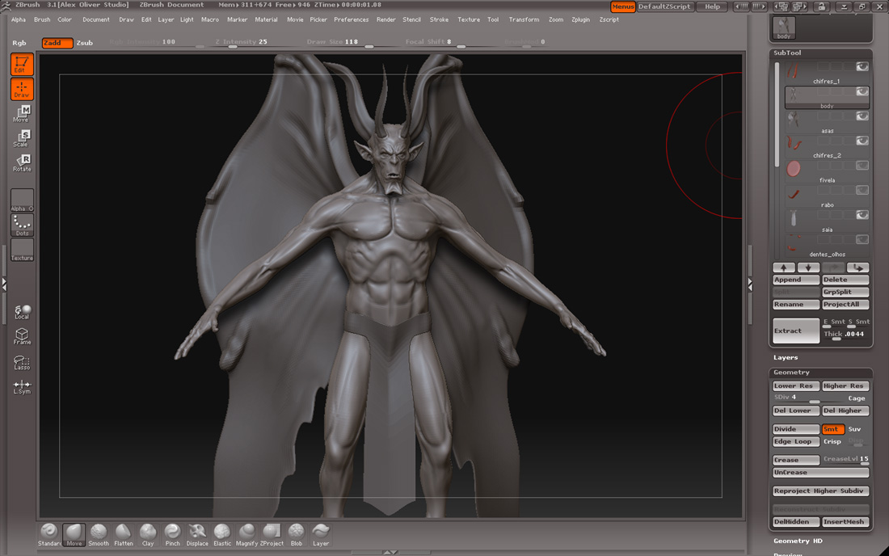Choose the Elastic brush
The height and width of the screenshot is (556, 889).
pos(222,534)
